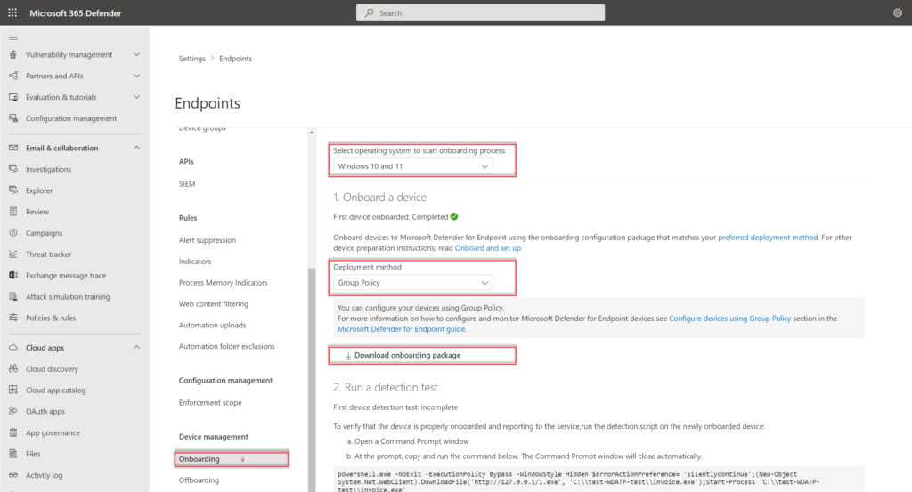Click the Review icon in sidebar
912x492 pixels.
[13, 212]
